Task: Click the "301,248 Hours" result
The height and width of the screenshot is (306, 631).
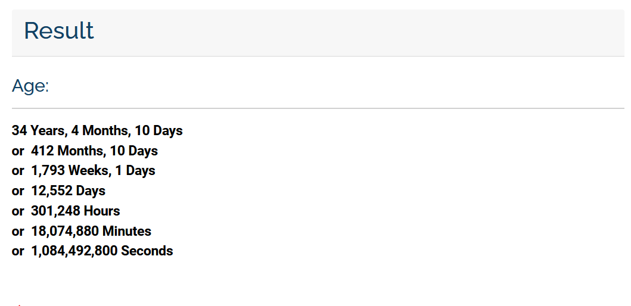Action: pos(75,211)
